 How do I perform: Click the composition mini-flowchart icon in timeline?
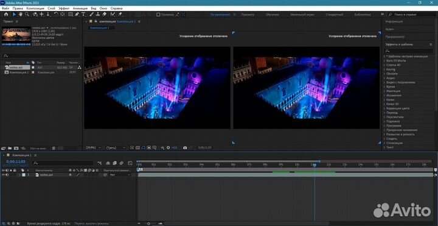tap(100, 163)
